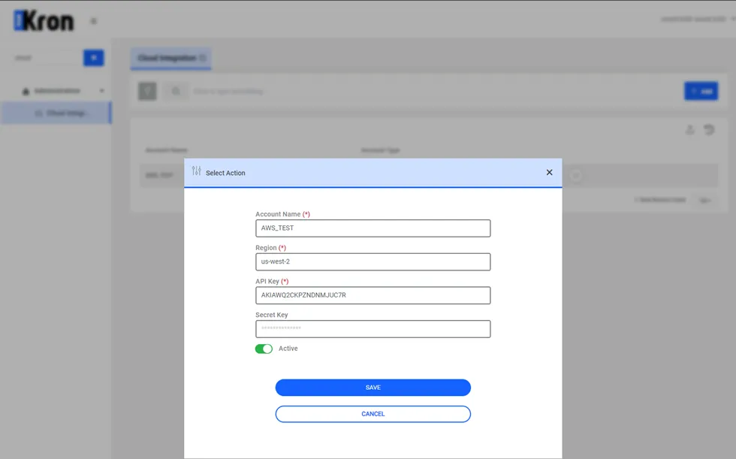736x459 pixels.
Task: Toggle the Active switch off
Action: pyautogui.click(x=264, y=349)
